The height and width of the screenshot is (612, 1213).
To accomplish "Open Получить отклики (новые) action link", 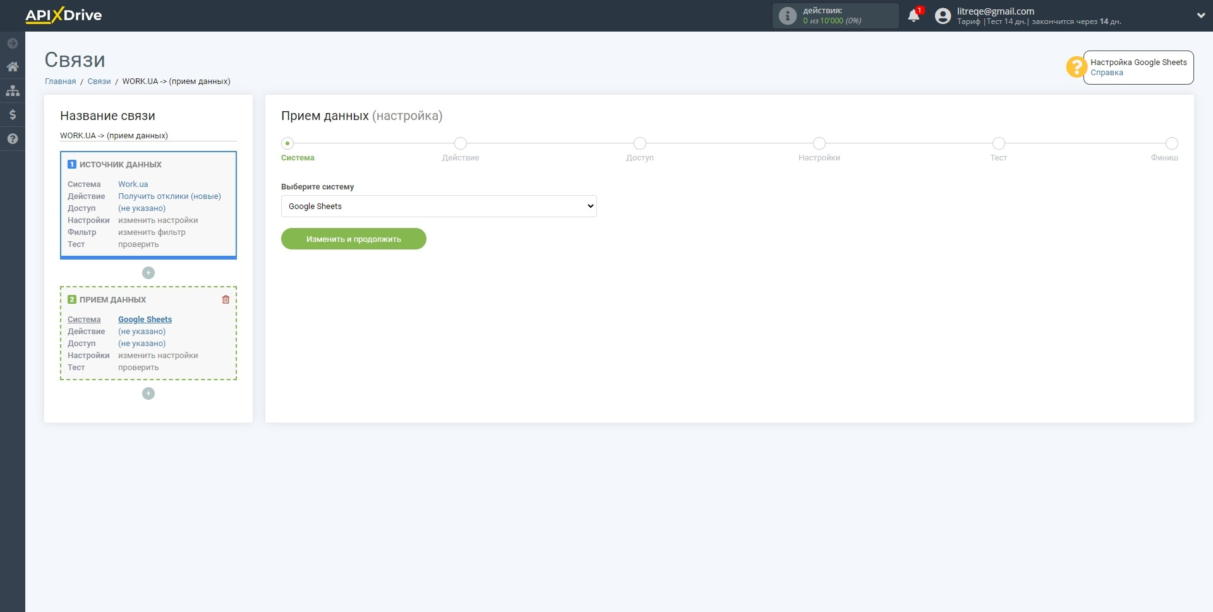I will click(x=169, y=196).
